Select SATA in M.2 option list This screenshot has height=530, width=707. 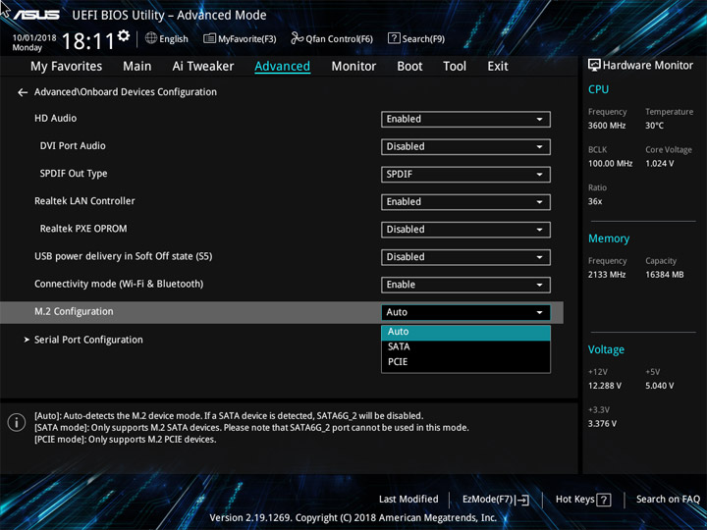coord(465,346)
